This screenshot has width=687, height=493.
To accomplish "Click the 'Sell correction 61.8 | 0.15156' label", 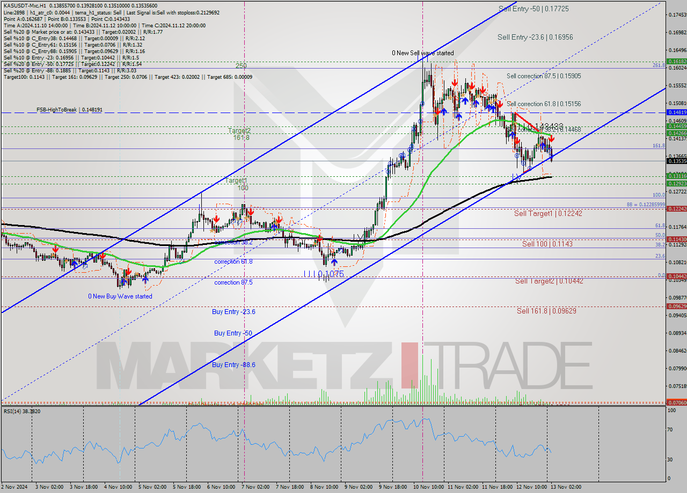I will click(x=544, y=104).
